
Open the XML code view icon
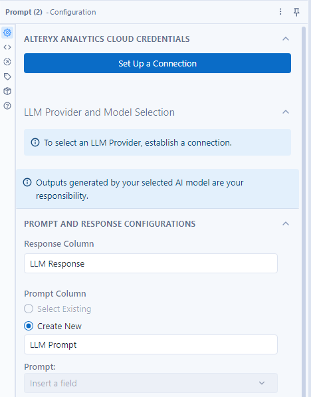pos(7,47)
